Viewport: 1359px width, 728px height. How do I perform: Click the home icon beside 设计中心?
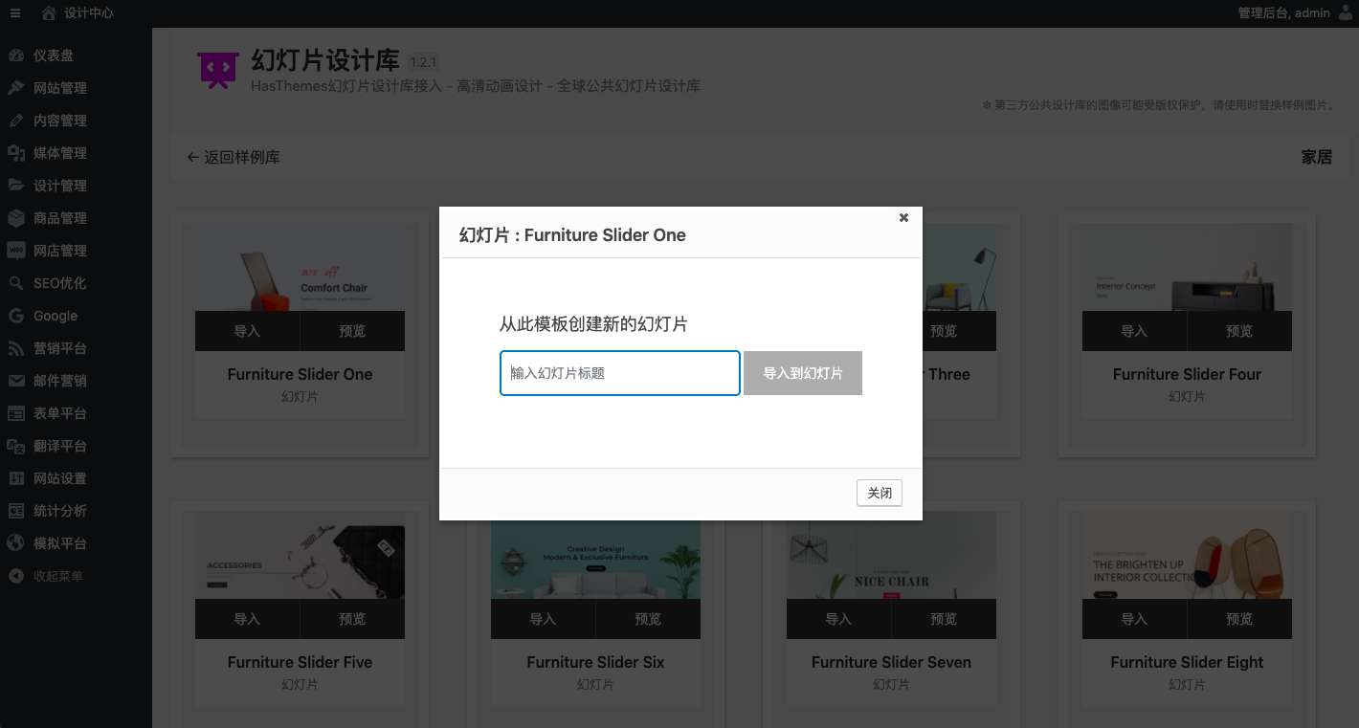[49, 12]
